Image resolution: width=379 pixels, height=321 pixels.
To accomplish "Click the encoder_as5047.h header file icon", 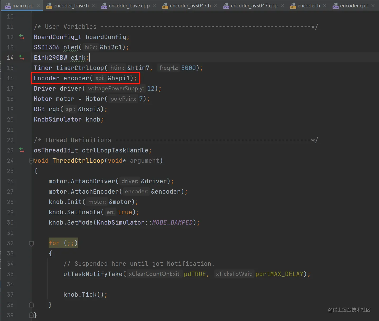I will click(x=165, y=6).
